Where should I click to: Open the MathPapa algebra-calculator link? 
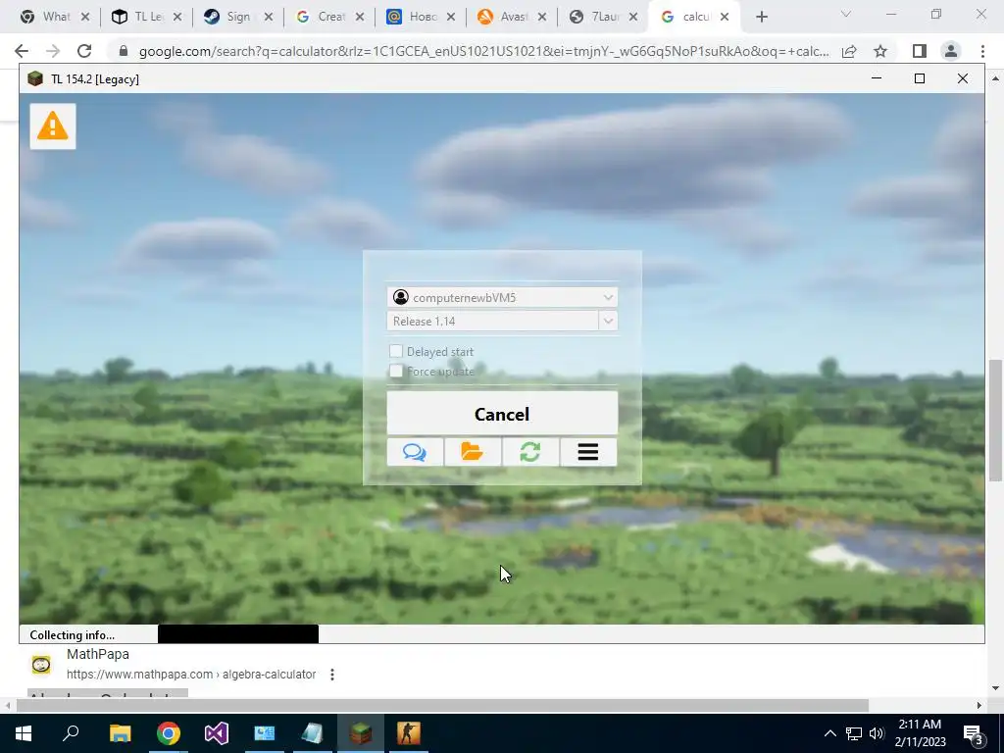click(x=191, y=675)
